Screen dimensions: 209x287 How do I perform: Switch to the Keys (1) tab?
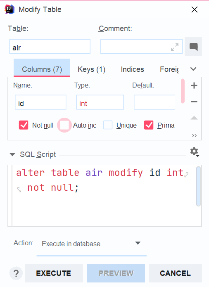(x=92, y=69)
